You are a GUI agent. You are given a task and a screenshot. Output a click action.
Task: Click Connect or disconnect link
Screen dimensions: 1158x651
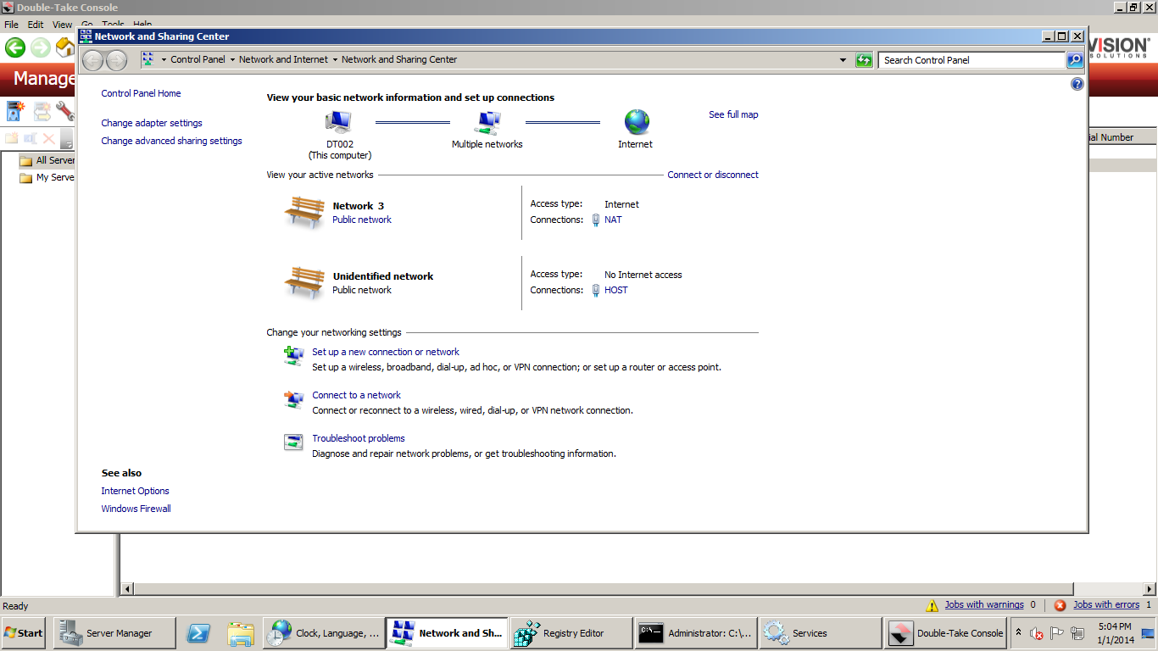tap(713, 175)
